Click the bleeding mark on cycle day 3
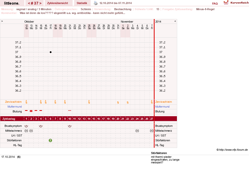This screenshot has width=249, height=170. pos(36,110)
